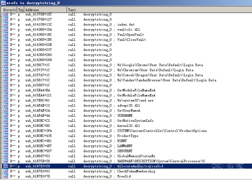Image resolution: width=252 pixels, height=180 pixels.
Task: Click the HARDWARE\DESCRIPTION CentralProcessor string
Action: (161, 161)
